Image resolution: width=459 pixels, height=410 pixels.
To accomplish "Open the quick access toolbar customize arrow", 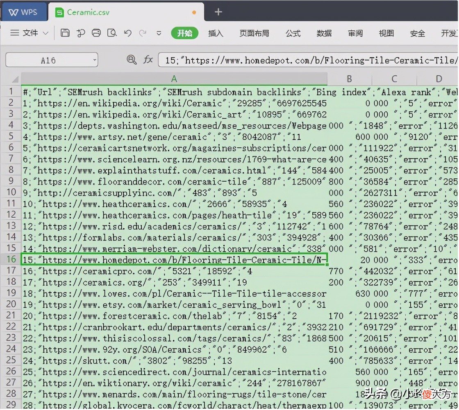I will (159, 33).
